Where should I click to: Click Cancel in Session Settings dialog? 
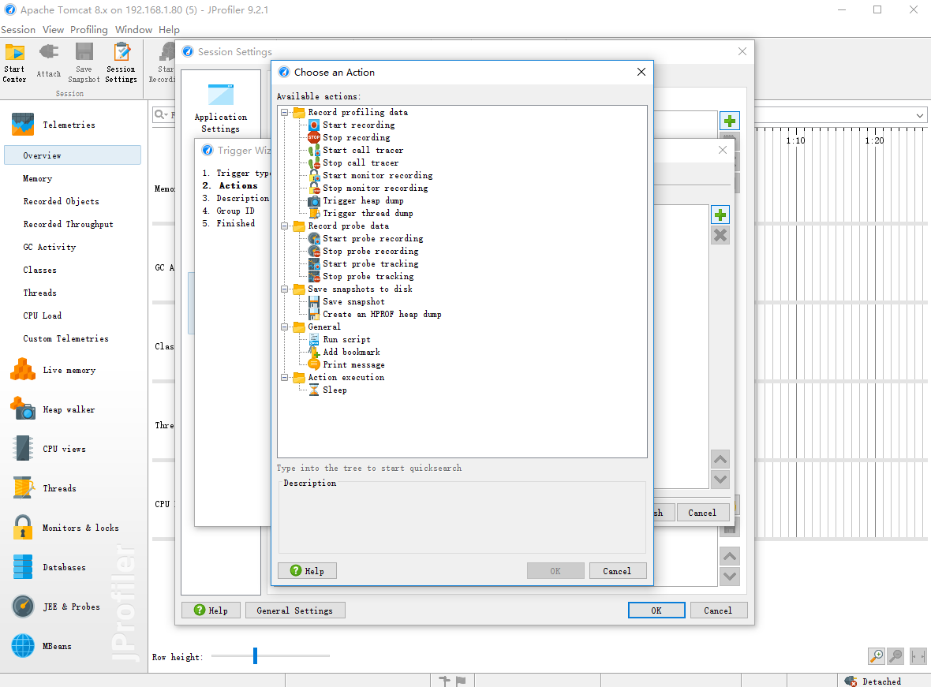(719, 610)
